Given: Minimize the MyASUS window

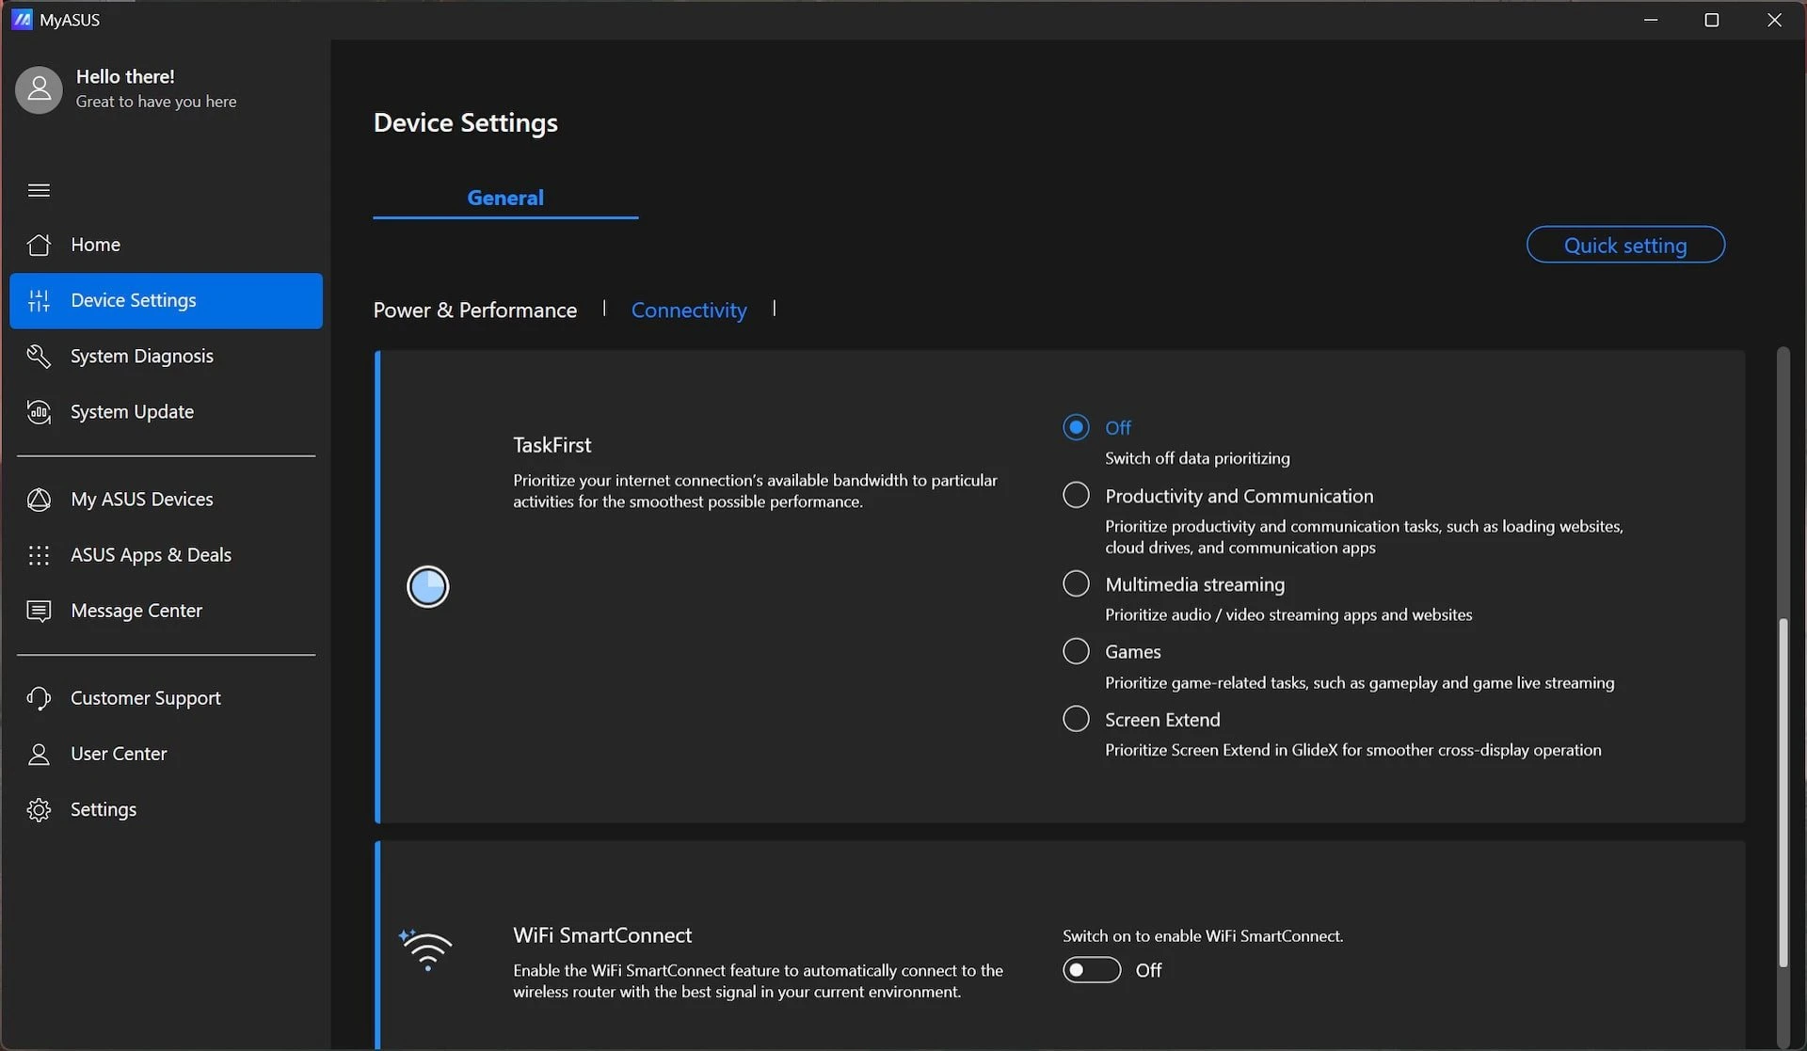Looking at the screenshot, I should 1651,20.
